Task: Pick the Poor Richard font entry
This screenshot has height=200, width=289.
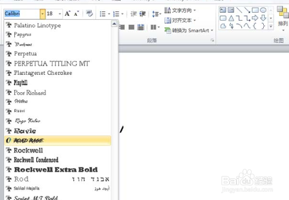Action: pos(58,92)
